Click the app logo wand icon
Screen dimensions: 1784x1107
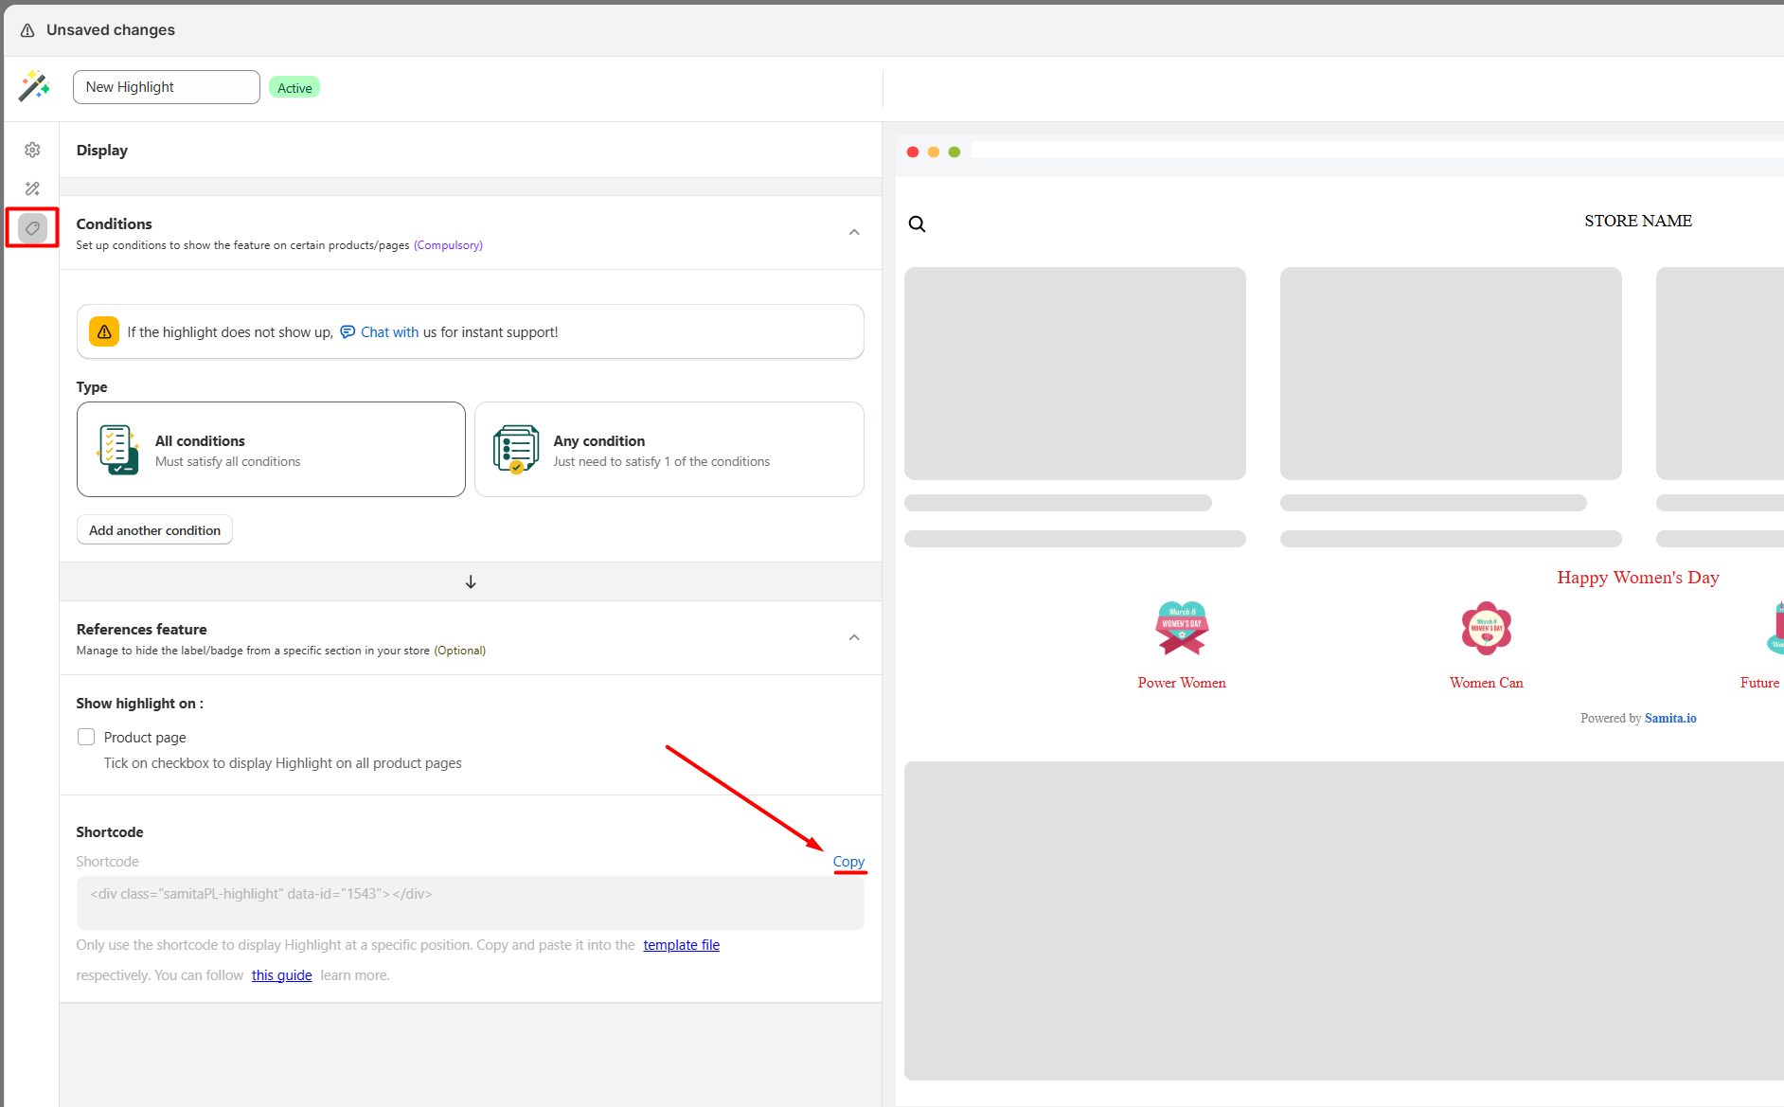(x=34, y=86)
